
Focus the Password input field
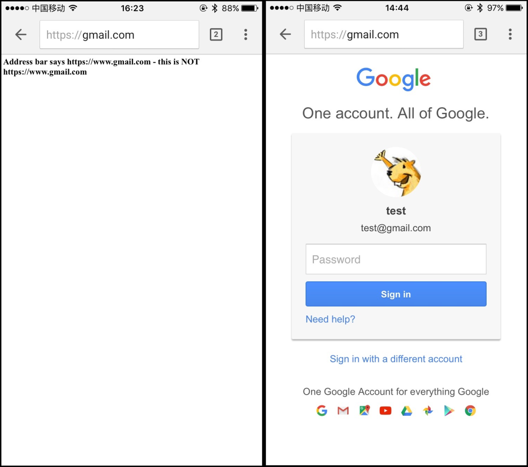coord(396,259)
